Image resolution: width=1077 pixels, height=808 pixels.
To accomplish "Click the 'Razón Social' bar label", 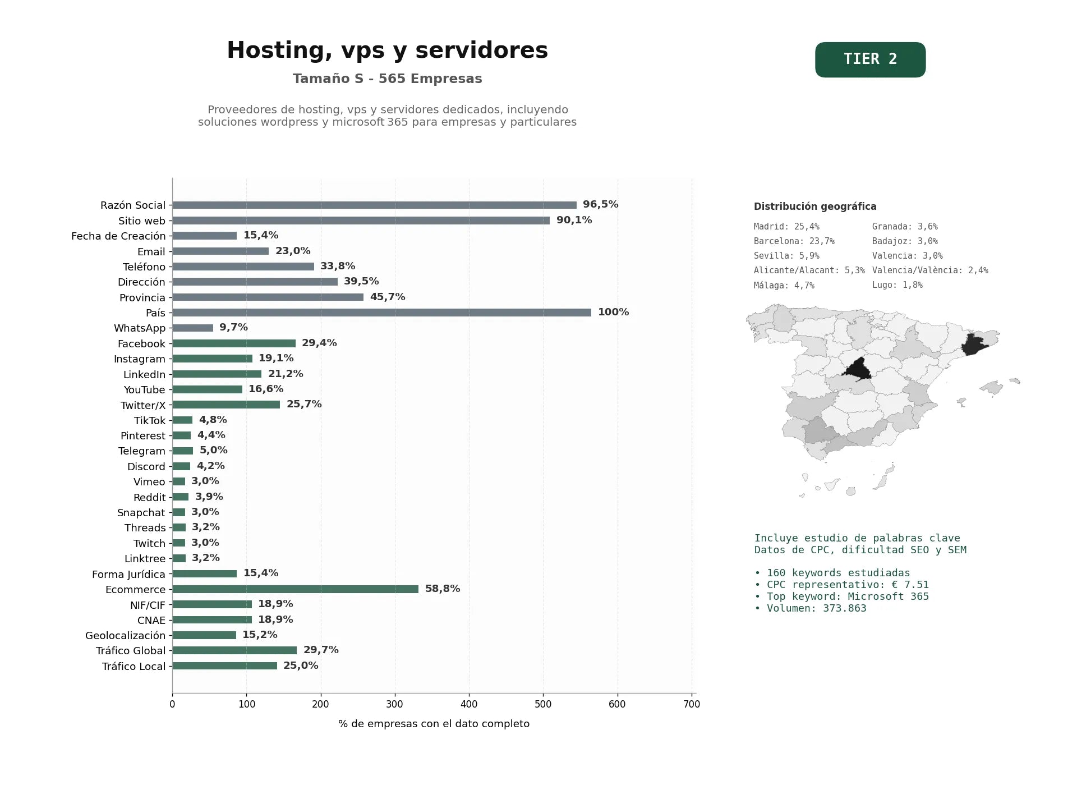I will (133, 205).
